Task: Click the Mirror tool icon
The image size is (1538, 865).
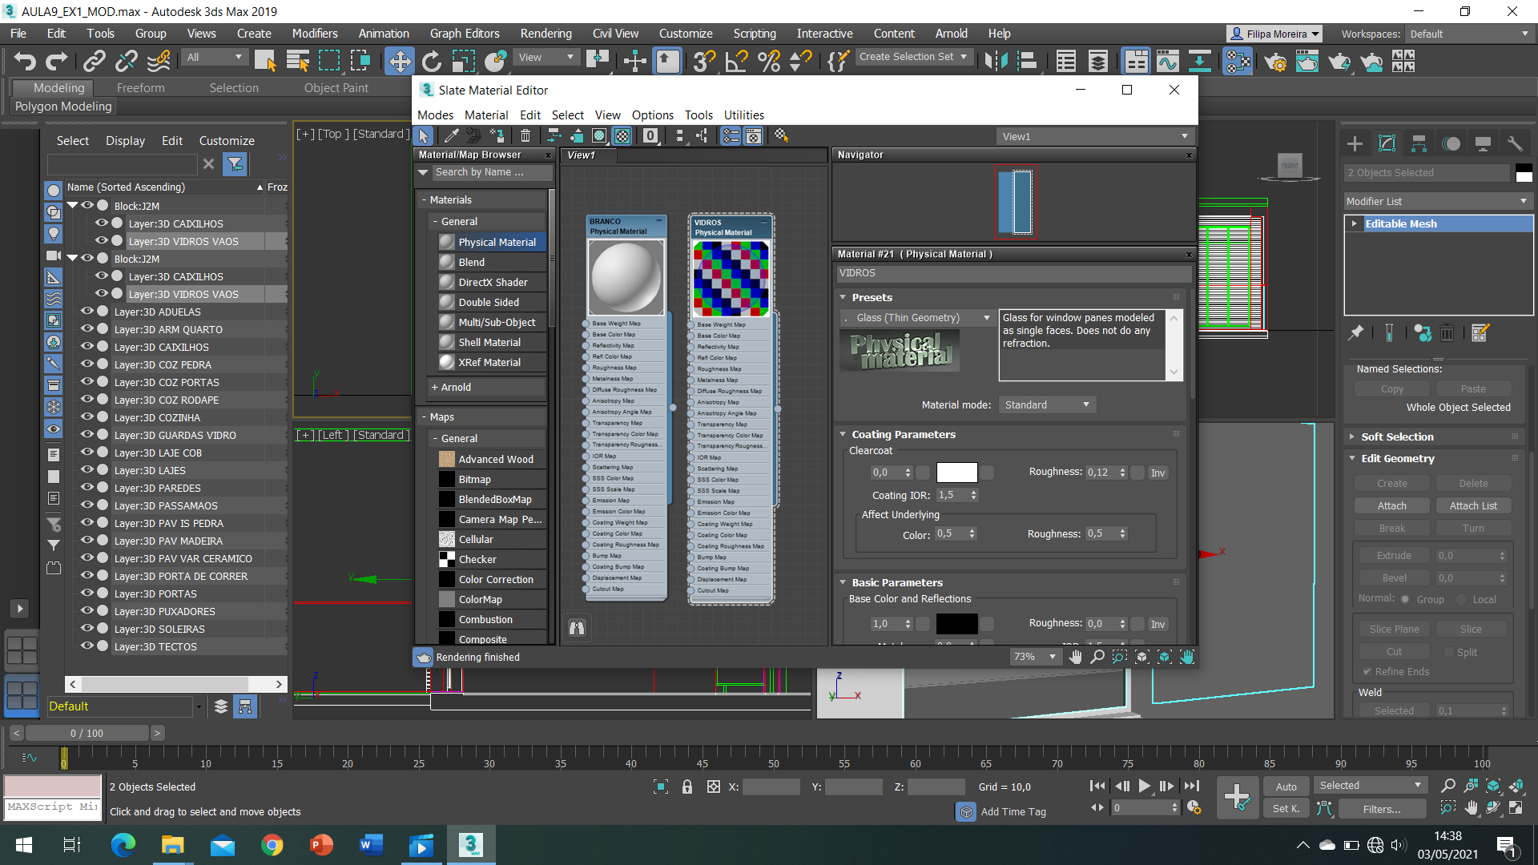Action: click(996, 61)
